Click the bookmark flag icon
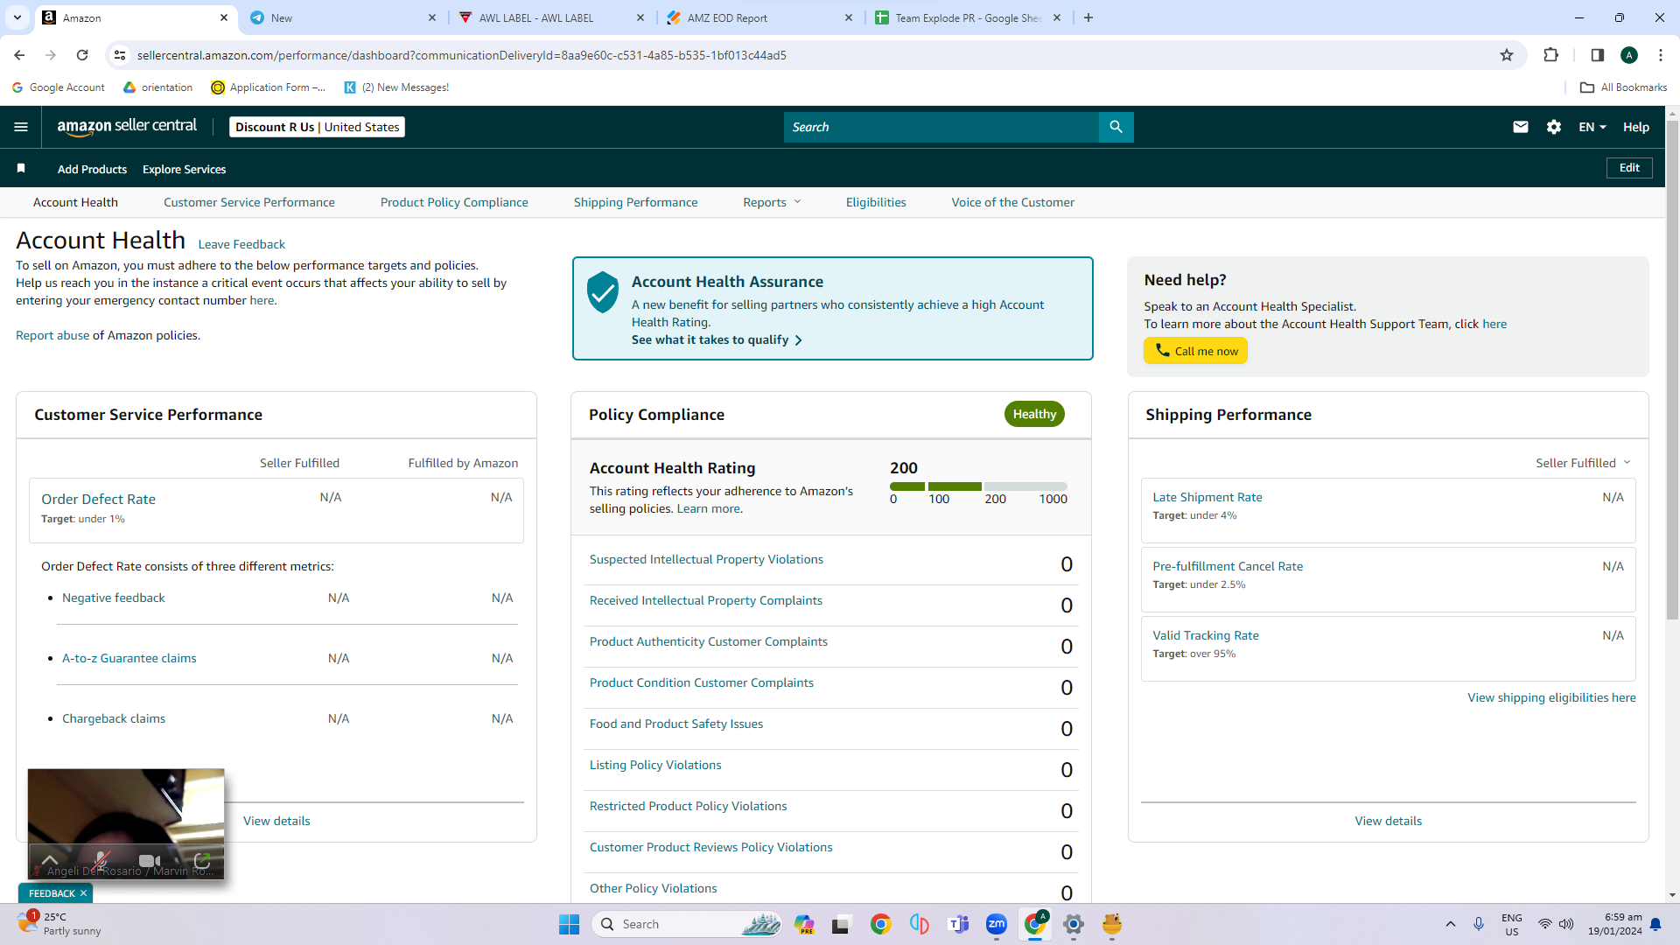The width and height of the screenshot is (1680, 945). (x=21, y=168)
